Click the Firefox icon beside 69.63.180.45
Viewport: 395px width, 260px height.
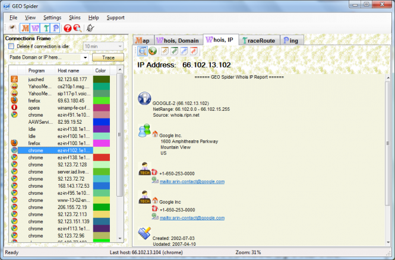[14, 101]
